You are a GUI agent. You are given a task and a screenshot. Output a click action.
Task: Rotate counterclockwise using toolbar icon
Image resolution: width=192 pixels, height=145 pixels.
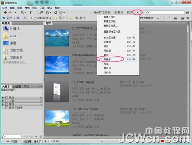tap(164, 18)
